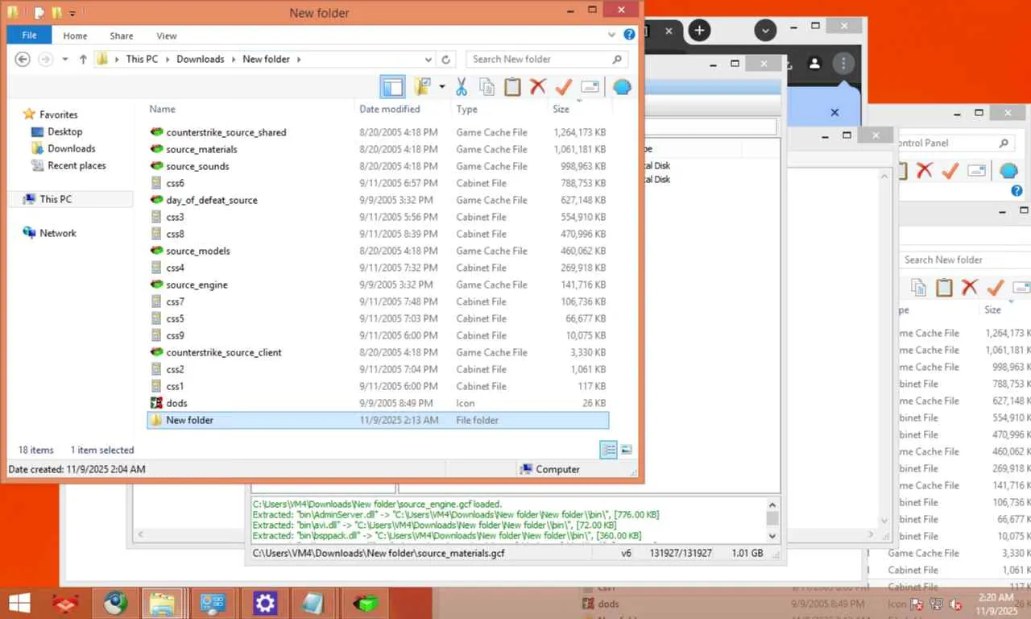This screenshot has height=619, width=1031.
Task: Open Folder Options icon in the front toolbar
Action: click(422, 86)
